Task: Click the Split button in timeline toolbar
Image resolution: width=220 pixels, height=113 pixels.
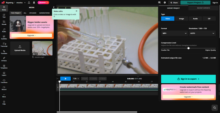Action: tap(85, 79)
